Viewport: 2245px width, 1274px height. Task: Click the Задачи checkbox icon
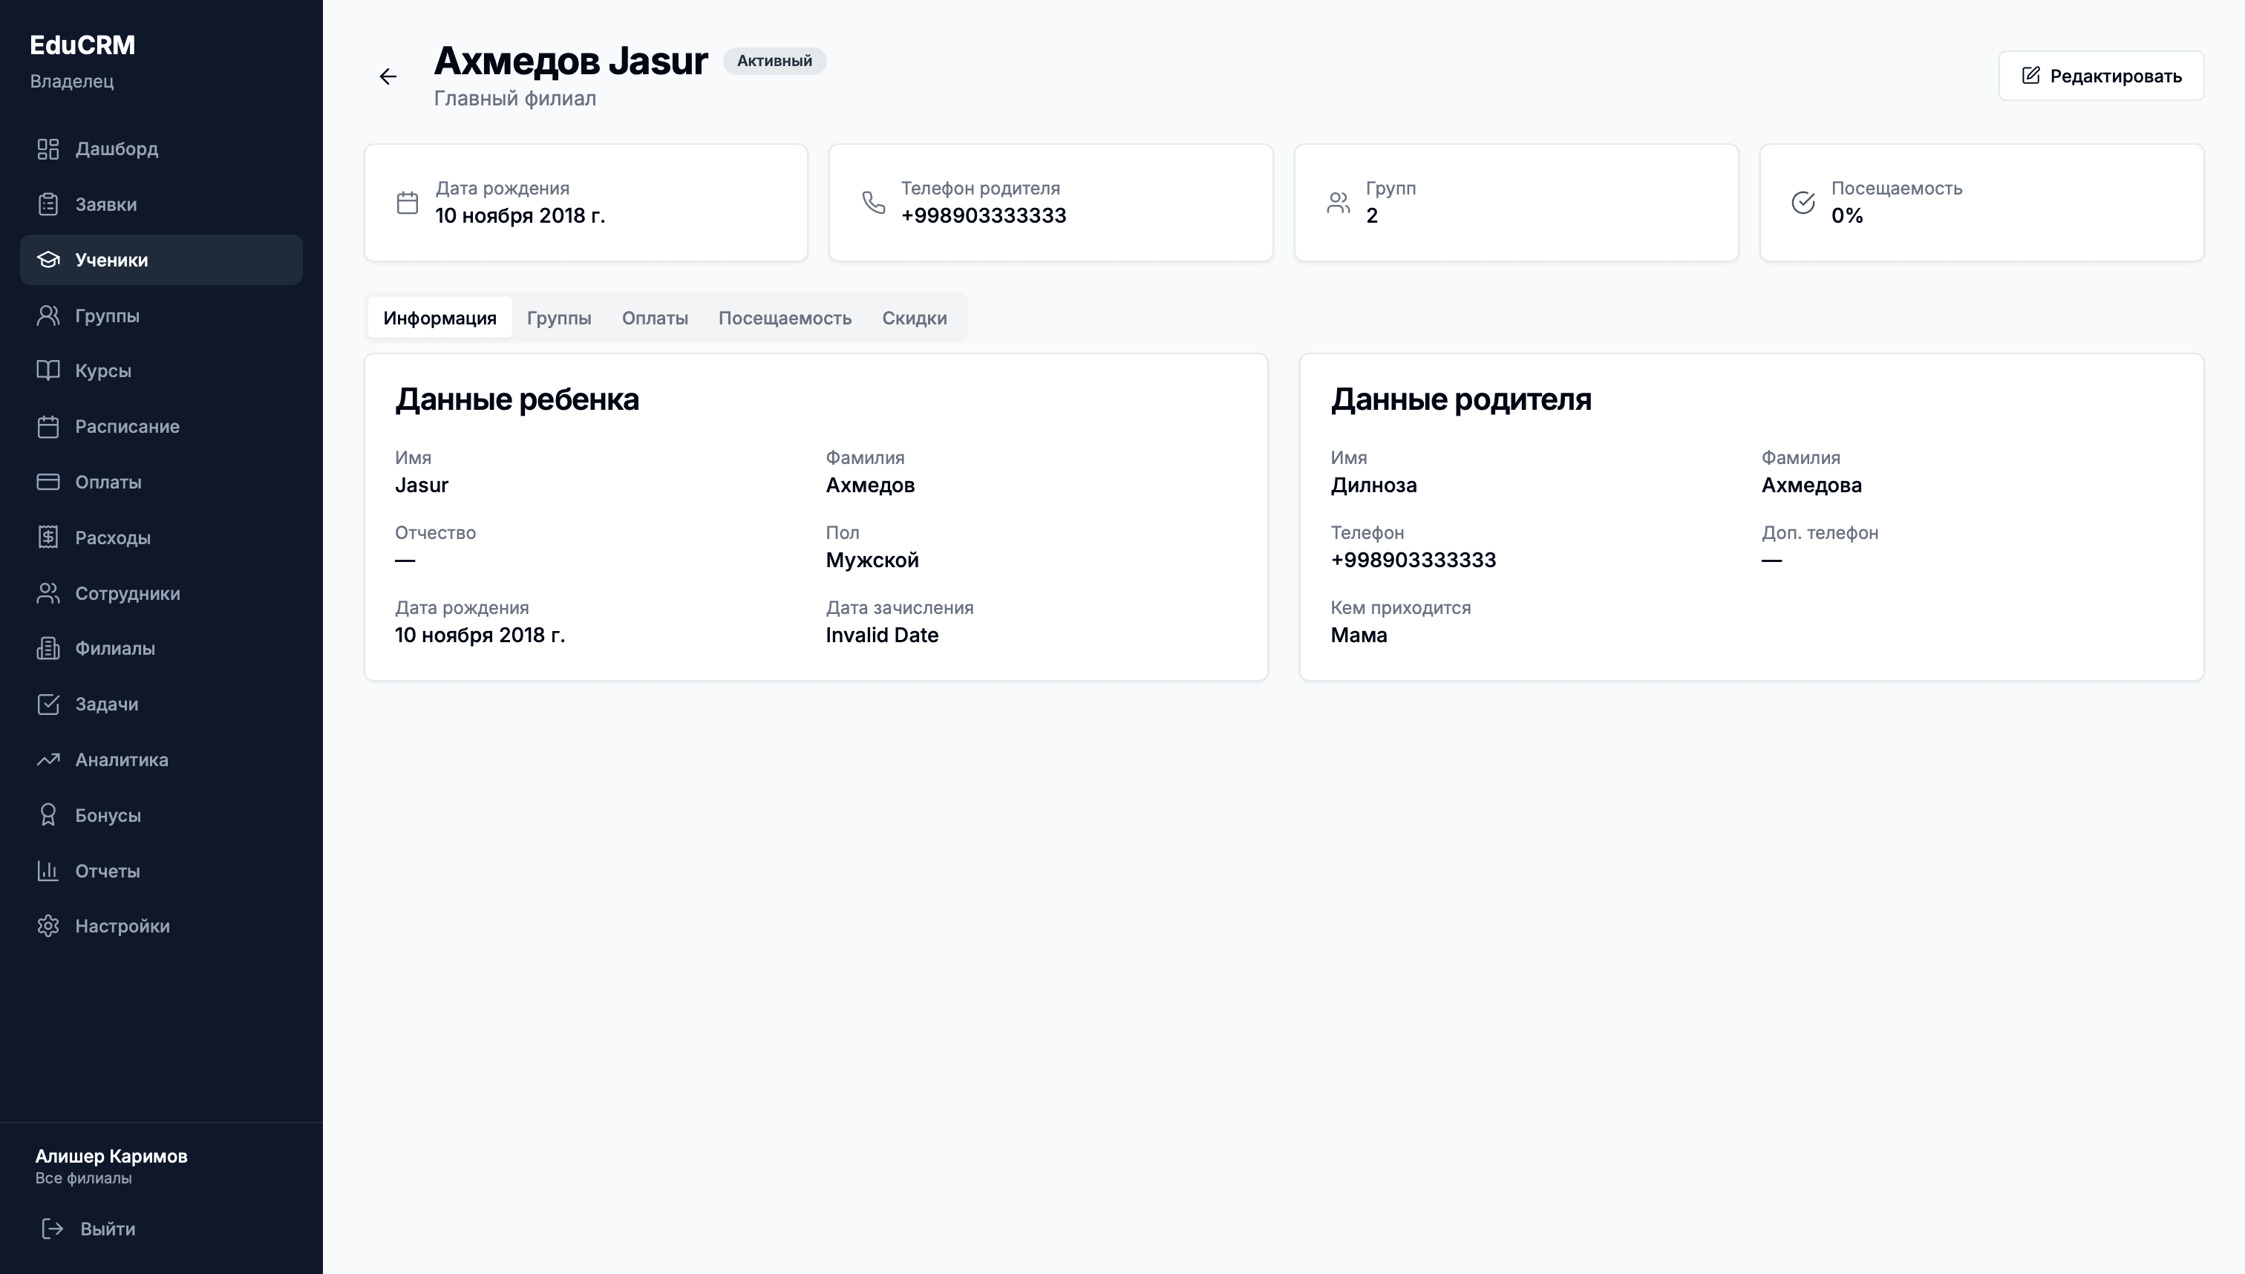(48, 704)
